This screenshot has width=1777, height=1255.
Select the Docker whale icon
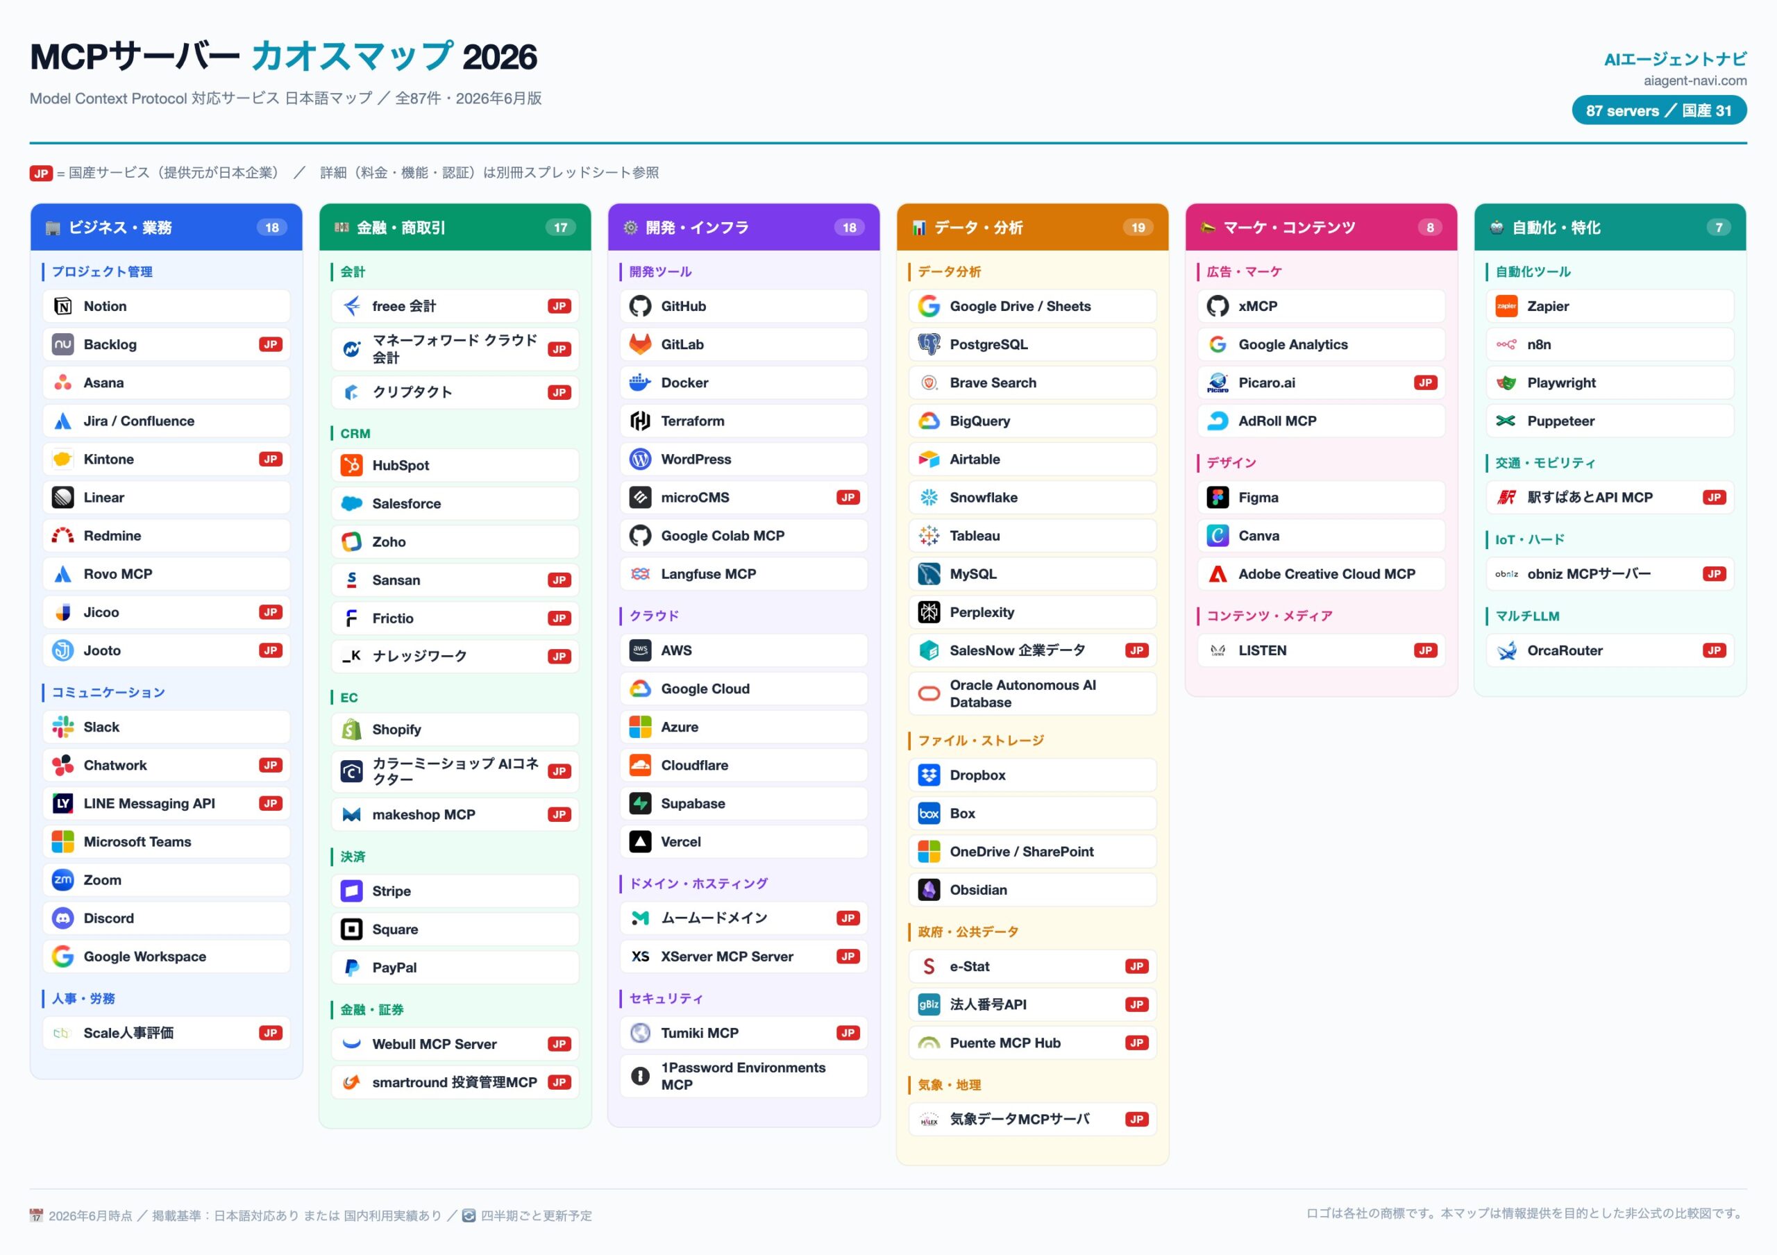(x=640, y=383)
